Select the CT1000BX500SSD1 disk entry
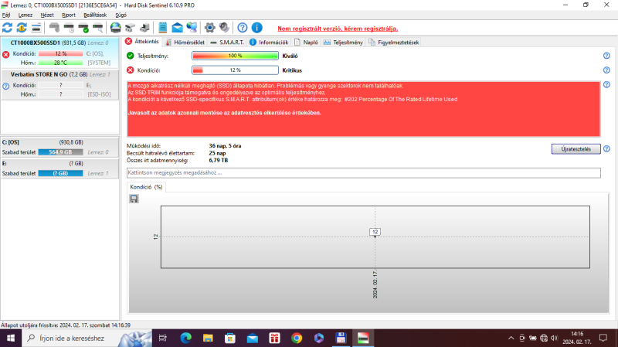The image size is (618, 347). (x=59, y=53)
